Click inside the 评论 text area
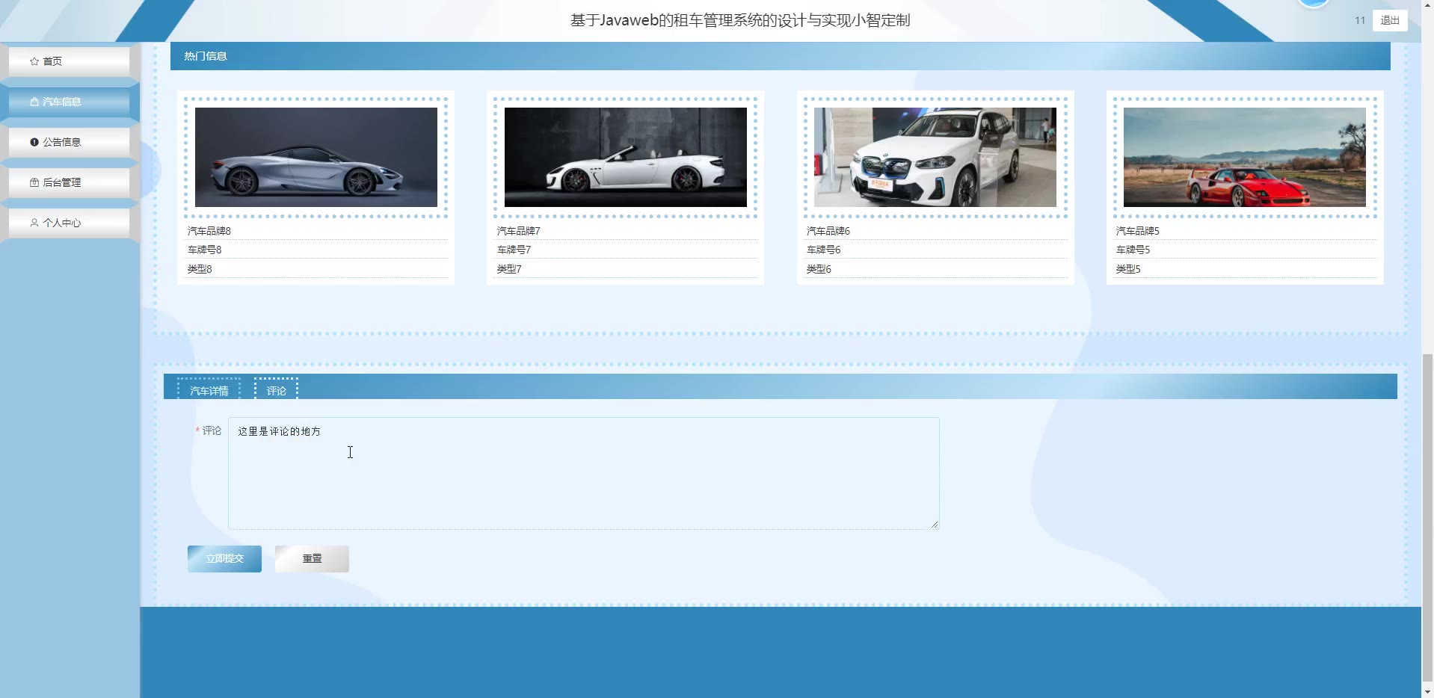 point(584,474)
